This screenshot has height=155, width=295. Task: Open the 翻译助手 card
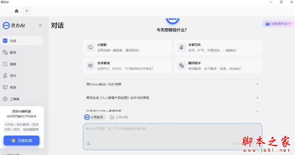coord(218,66)
